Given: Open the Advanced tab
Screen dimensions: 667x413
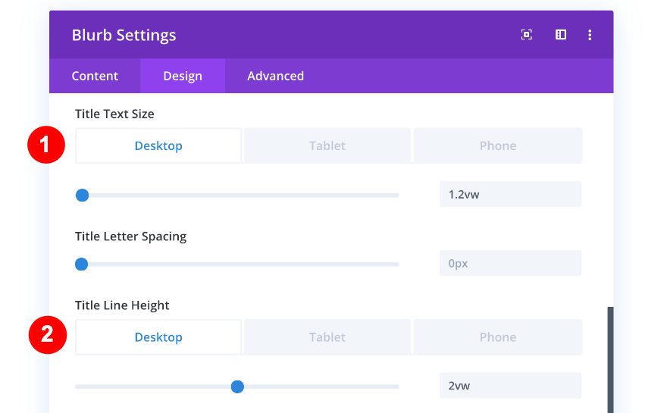Looking at the screenshot, I should 275,76.
